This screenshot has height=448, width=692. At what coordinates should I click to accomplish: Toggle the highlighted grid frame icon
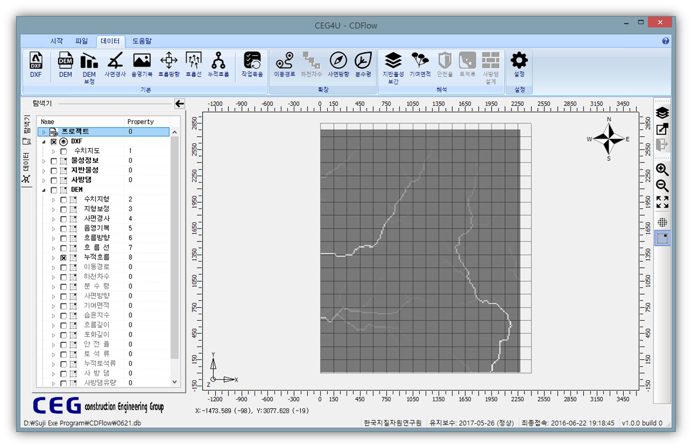point(662,238)
